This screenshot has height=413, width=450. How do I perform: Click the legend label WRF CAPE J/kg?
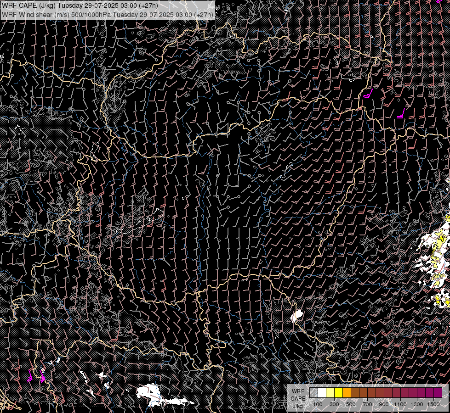[298, 399]
